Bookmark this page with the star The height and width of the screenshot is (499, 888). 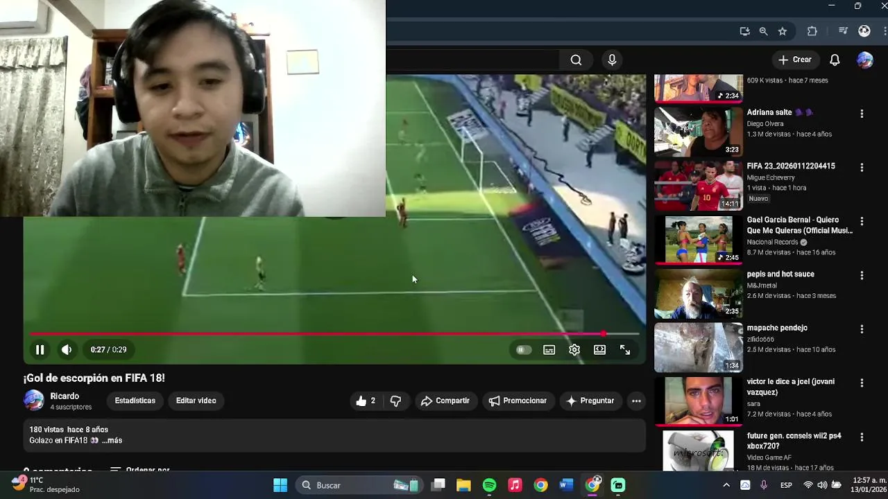point(783,31)
